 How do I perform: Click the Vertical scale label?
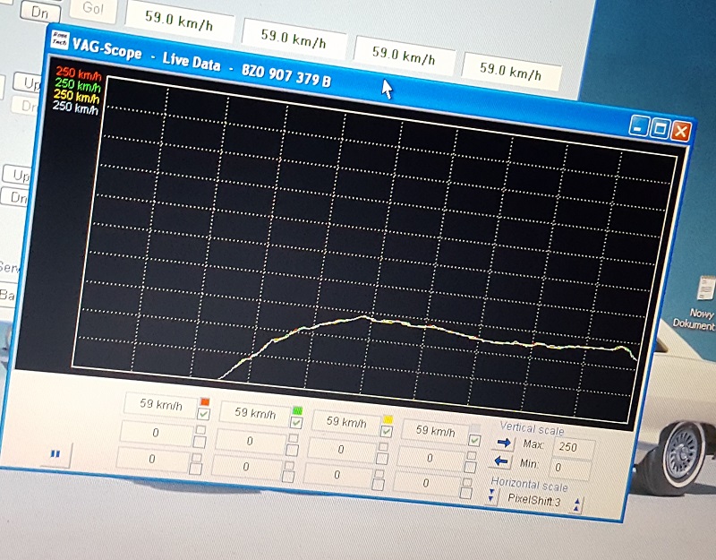tap(532, 429)
